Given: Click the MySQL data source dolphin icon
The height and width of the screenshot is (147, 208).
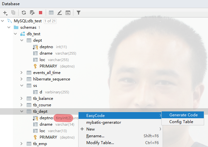Looking at the screenshot, I should (10, 21).
